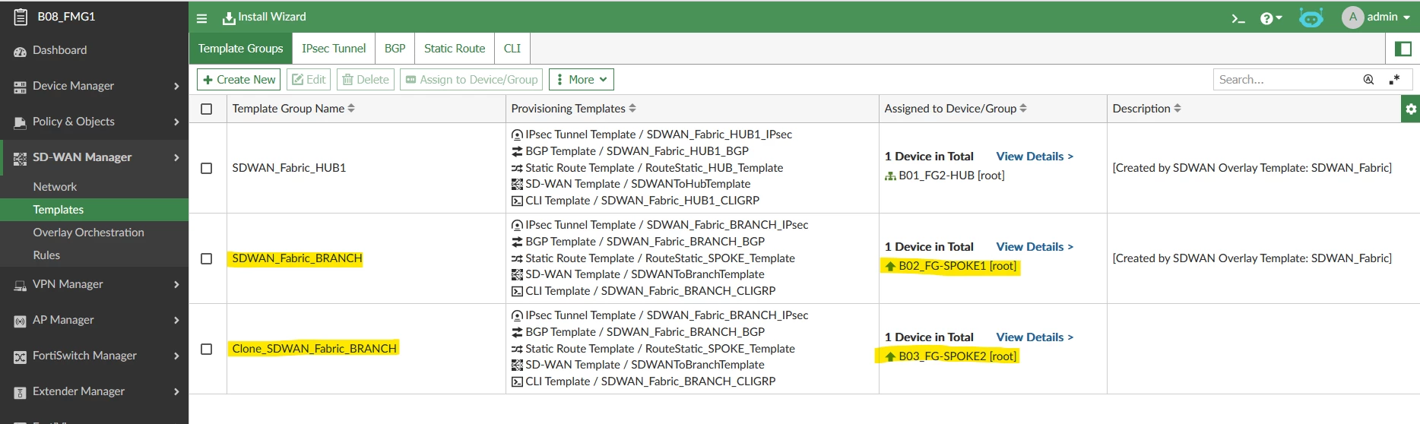Click the Clone_SDWAN_Fabric_BRANCH group name
1420x424 pixels.
click(x=314, y=349)
